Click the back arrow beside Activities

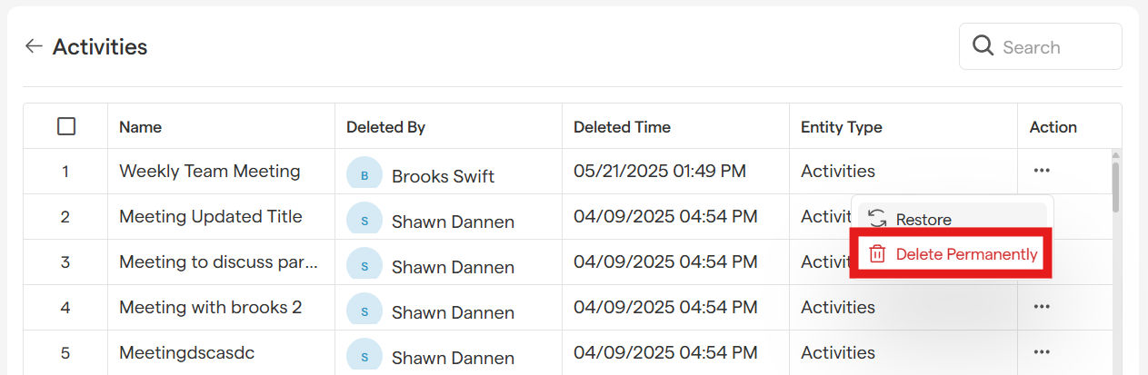tap(34, 46)
